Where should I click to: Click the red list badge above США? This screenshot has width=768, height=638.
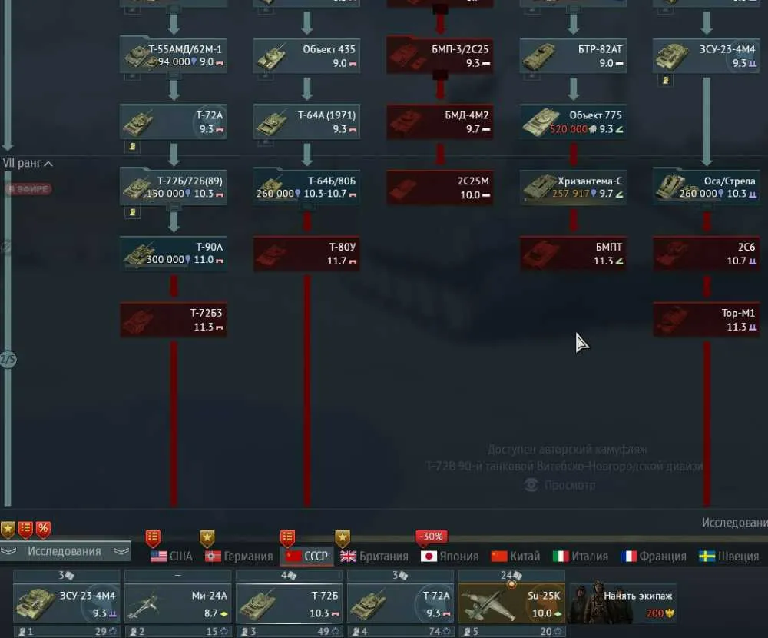click(x=153, y=538)
